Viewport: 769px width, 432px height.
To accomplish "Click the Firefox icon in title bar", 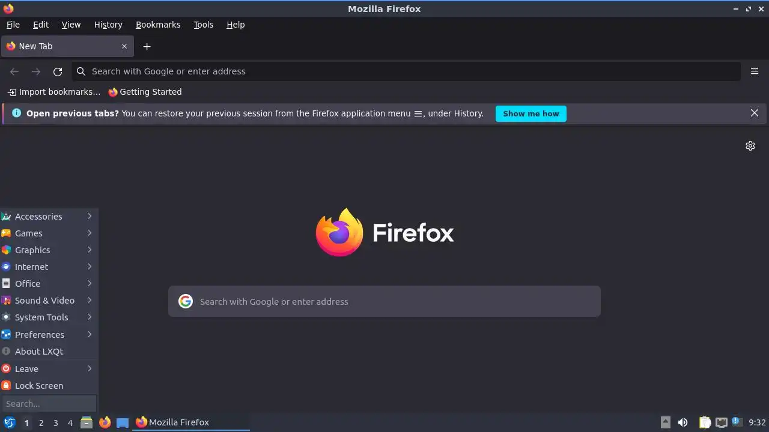I will click(x=8, y=8).
